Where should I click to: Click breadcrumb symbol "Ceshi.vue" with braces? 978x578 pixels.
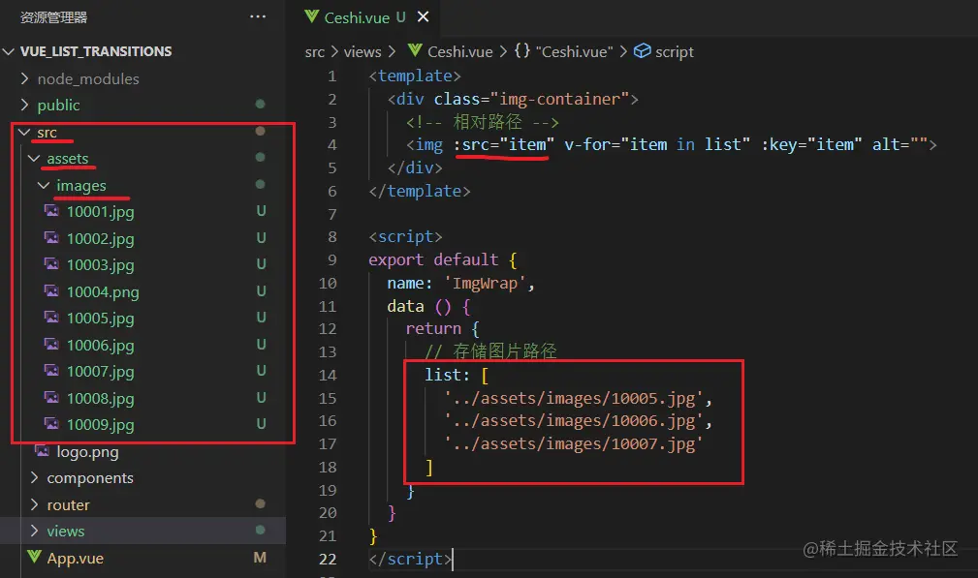pos(564,51)
